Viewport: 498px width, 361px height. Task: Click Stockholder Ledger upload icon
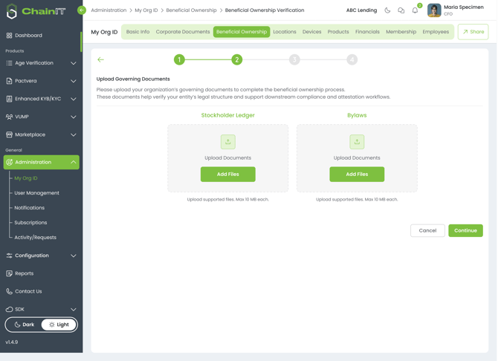click(x=228, y=142)
